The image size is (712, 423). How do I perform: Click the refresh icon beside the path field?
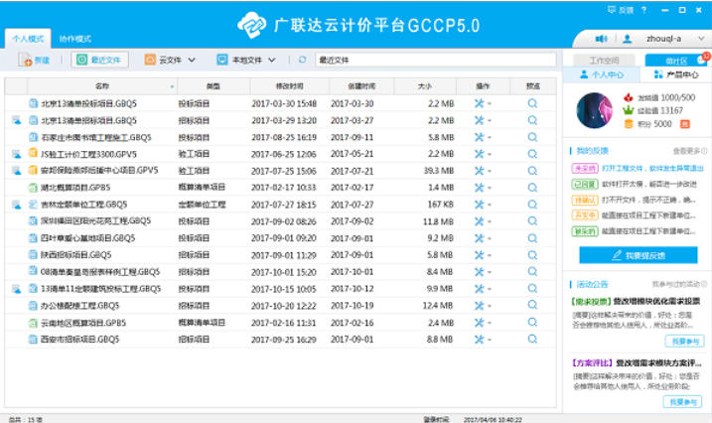tap(302, 61)
